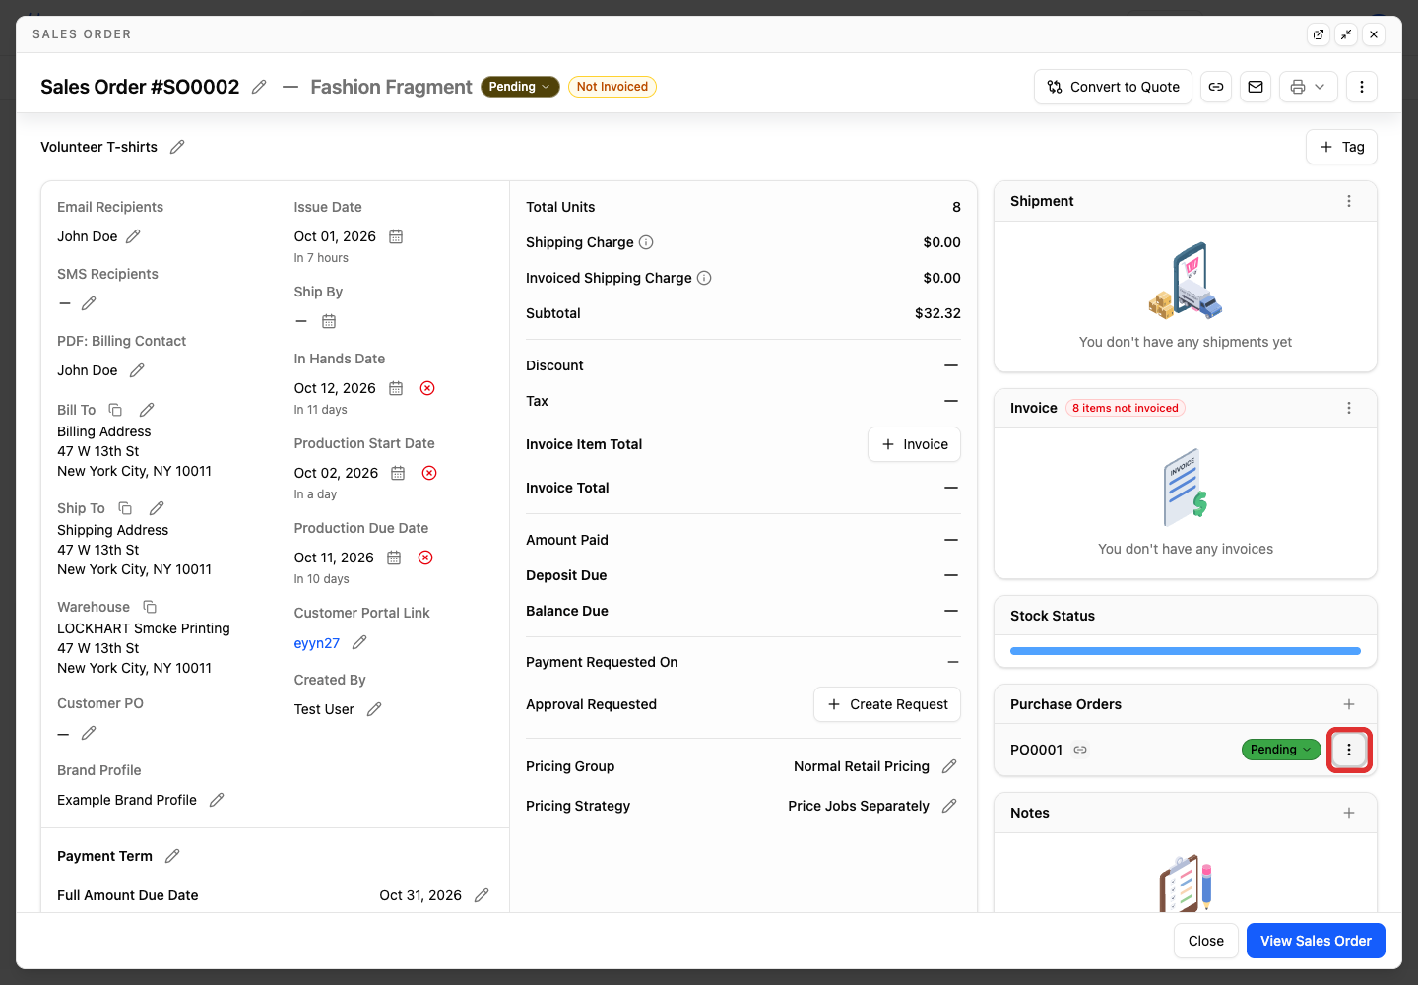Open the Pending order status dropdown
This screenshot has height=985, width=1418.
pyautogui.click(x=520, y=87)
